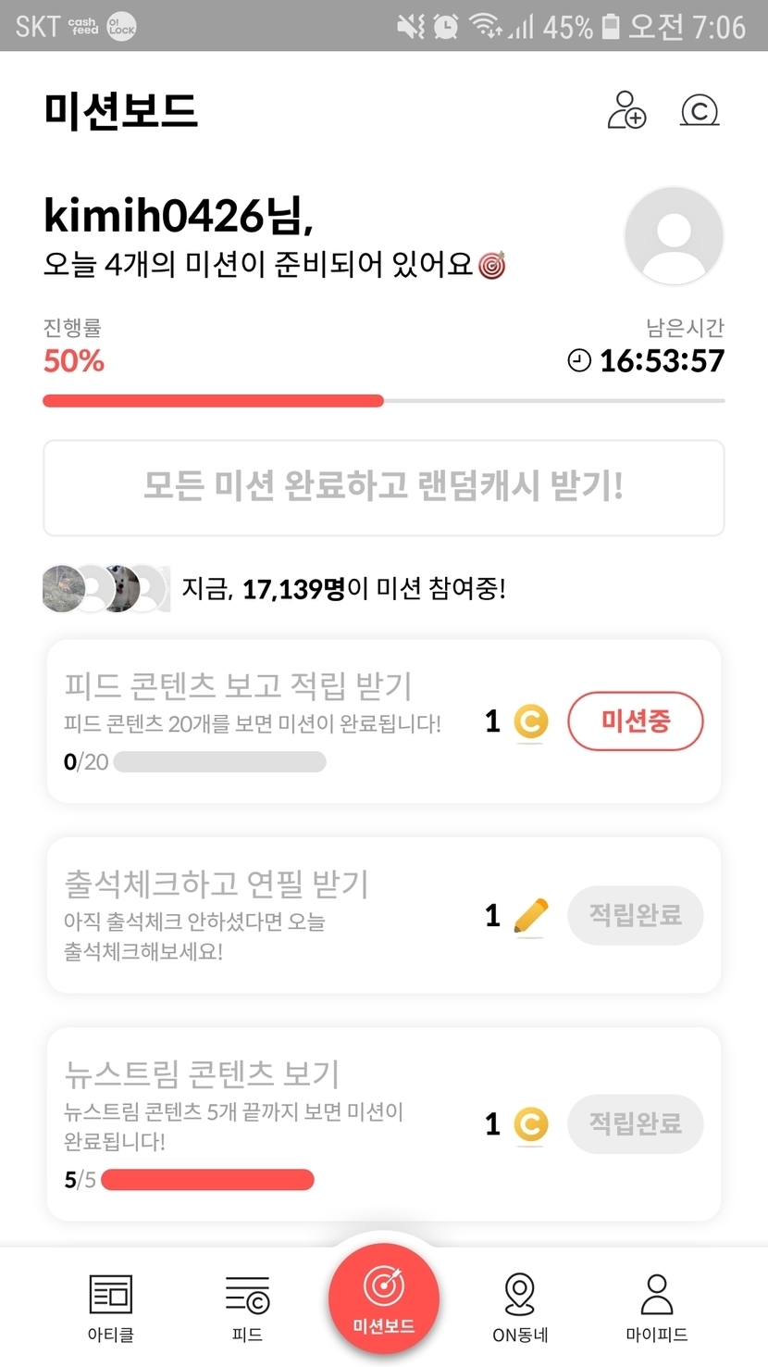
Task: Tap the red overall progress bar
Action: point(213,401)
